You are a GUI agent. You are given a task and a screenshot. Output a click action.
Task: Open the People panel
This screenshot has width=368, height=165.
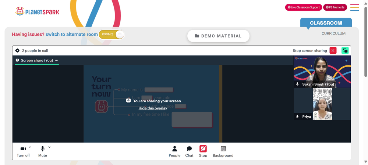pos(174,151)
